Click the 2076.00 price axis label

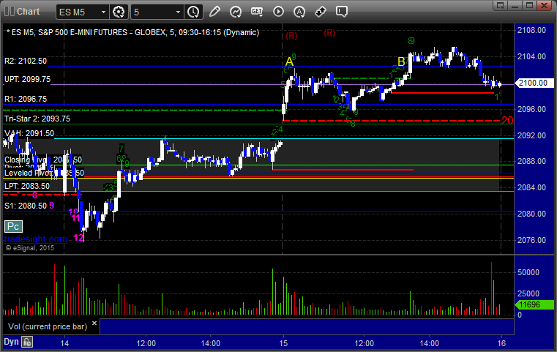(532, 240)
